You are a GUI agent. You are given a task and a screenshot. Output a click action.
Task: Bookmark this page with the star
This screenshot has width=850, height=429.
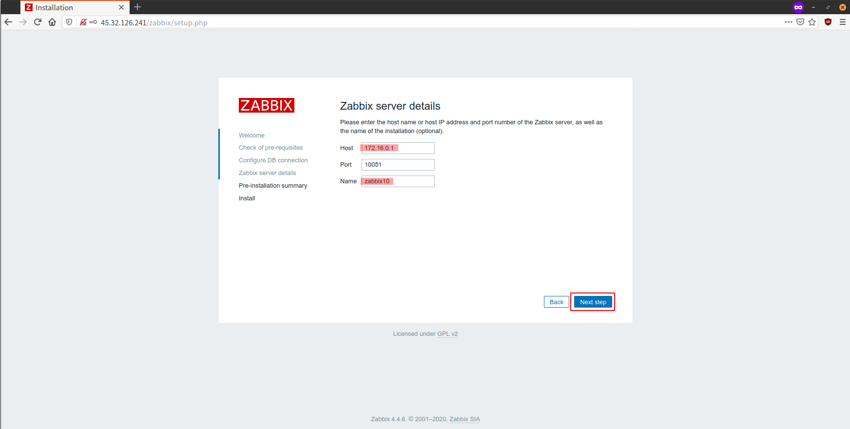(812, 22)
